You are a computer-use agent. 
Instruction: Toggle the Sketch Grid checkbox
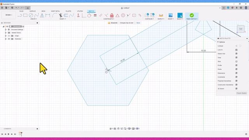[236, 54]
